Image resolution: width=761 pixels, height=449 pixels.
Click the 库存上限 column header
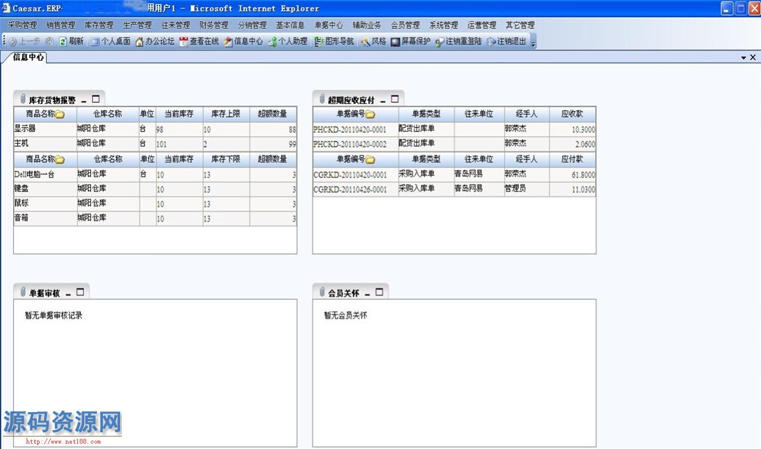tap(226, 114)
